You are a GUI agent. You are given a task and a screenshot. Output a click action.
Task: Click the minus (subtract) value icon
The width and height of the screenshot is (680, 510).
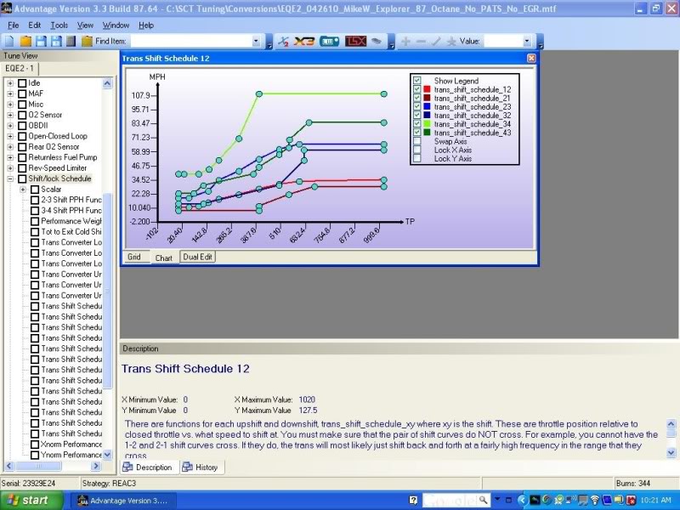point(421,41)
